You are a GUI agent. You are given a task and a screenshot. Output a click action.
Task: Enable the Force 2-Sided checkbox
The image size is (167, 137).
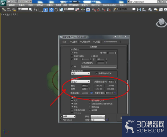point(90,107)
